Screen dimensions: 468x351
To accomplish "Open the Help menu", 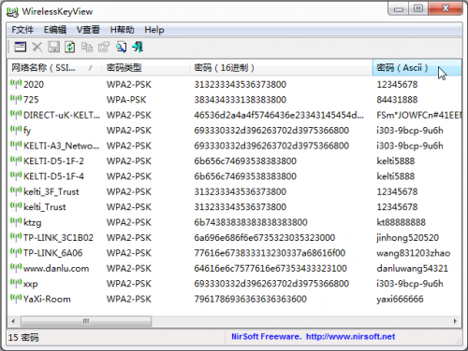I will click(x=154, y=30).
